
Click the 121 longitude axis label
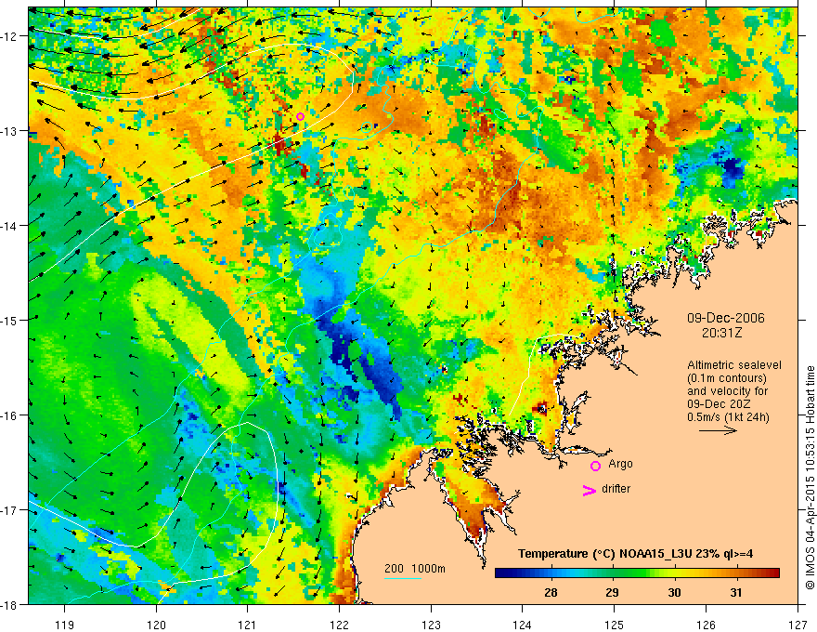click(248, 625)
